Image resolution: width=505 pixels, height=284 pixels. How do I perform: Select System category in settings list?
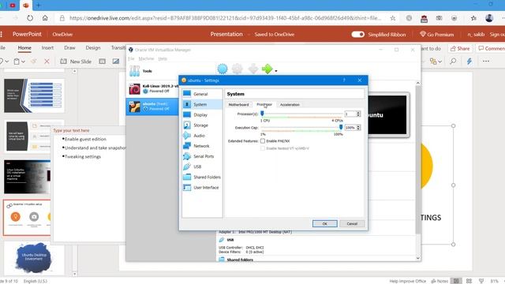coord(202,104)
